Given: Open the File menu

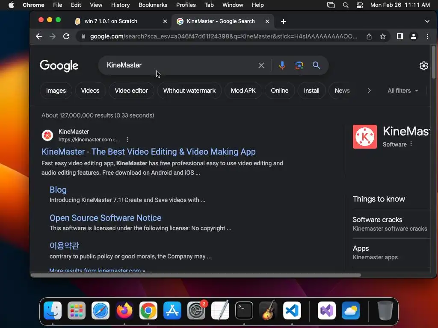Looking at the screenshot, I should coord(58,5).
